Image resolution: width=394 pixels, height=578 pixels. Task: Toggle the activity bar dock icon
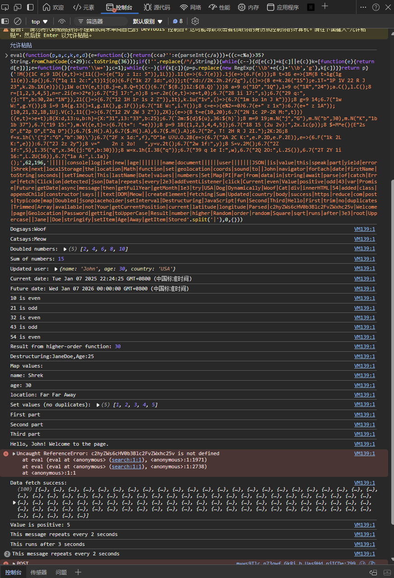[x=30, y=7]
